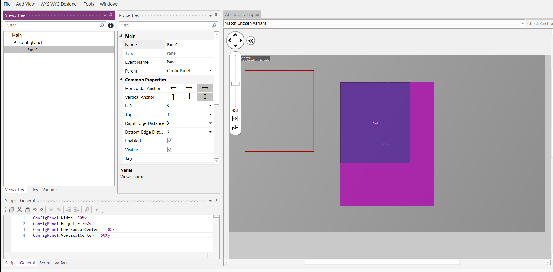Select the bottom-only vertical anchor arrow
The image size is (553, 272).
(189, 97)
